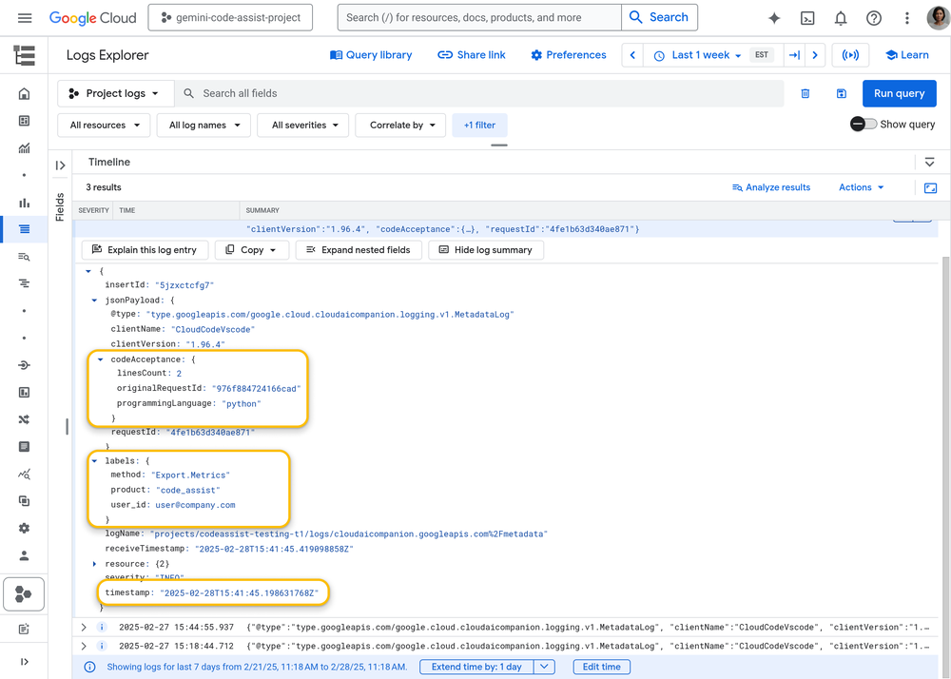The height and width of the screenshot is (679, 951).
Task: Open the gemini-code-assist-project project picker
Action: coord(230,17)
